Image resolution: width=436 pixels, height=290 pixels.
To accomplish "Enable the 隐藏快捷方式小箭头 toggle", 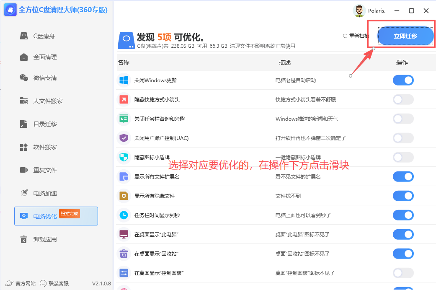I will pos(403,99).
